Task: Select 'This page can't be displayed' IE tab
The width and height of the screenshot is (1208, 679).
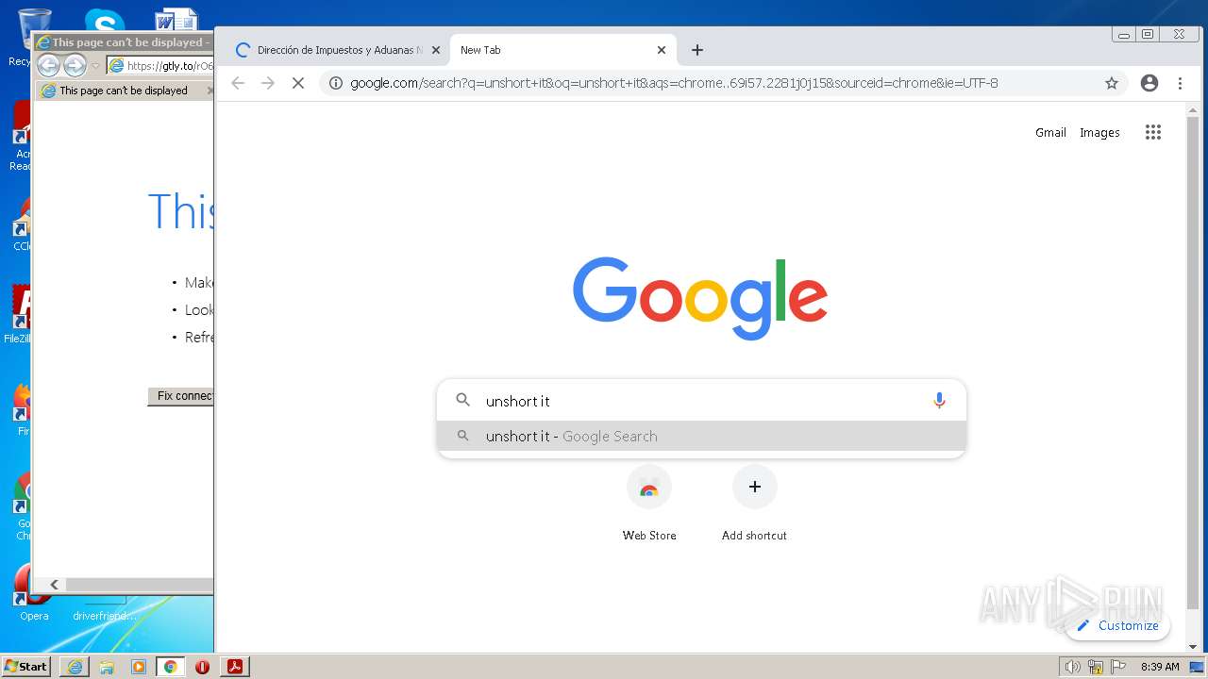Action: tap(124, 91)
